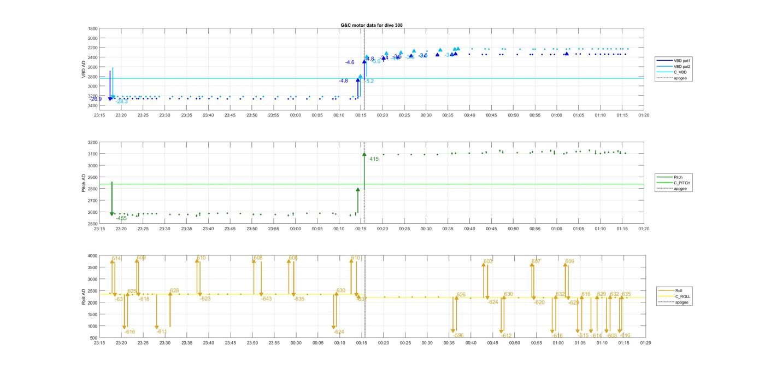Click the "-5.0" VBD data label
The image size is (765, 379).
(x=376, y=61)
